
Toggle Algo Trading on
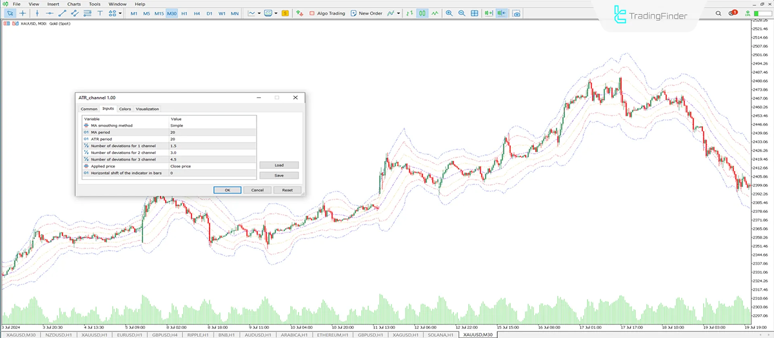point(327,13)
